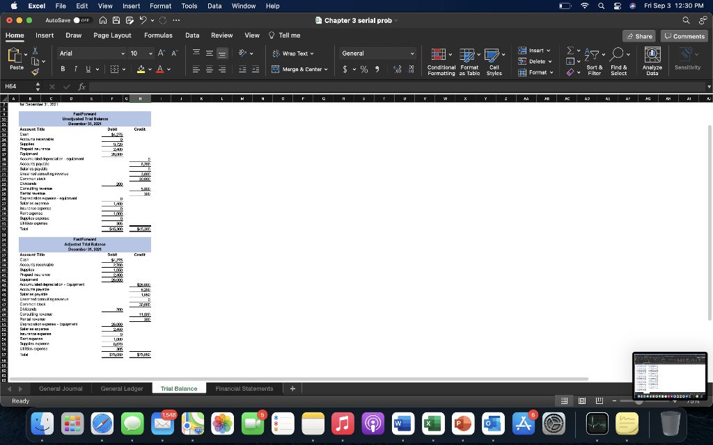Toggle italic formatting

click(x=75, y=69)
